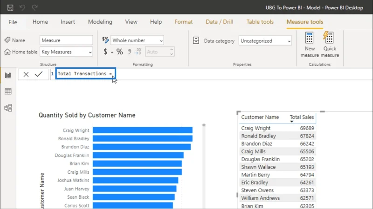Open the View ribbon tab
The image size is (373, 209).
coord(131,22)
